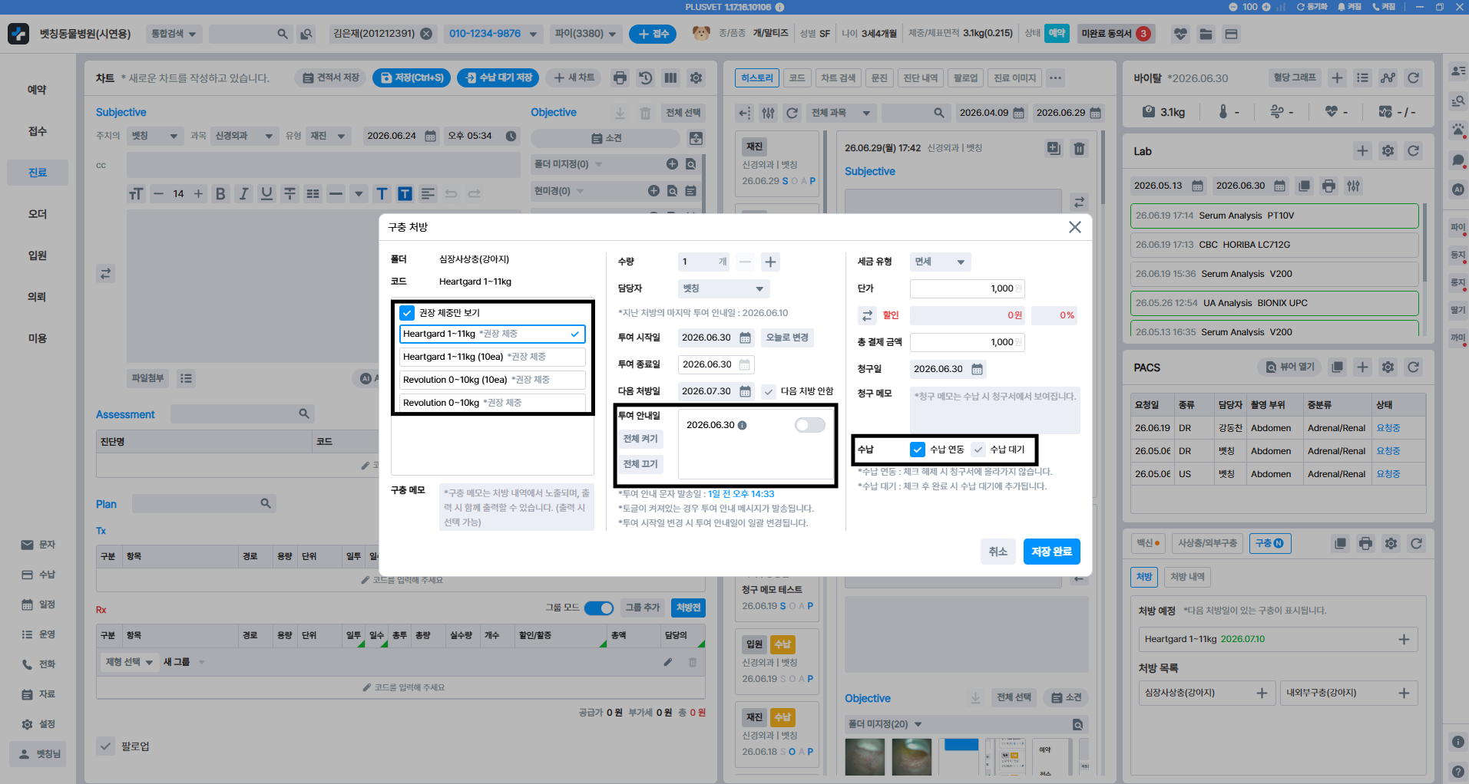The image size is (1469, 784).
Task: Click the 저장 완료 button
Action: click(1051, 552)
